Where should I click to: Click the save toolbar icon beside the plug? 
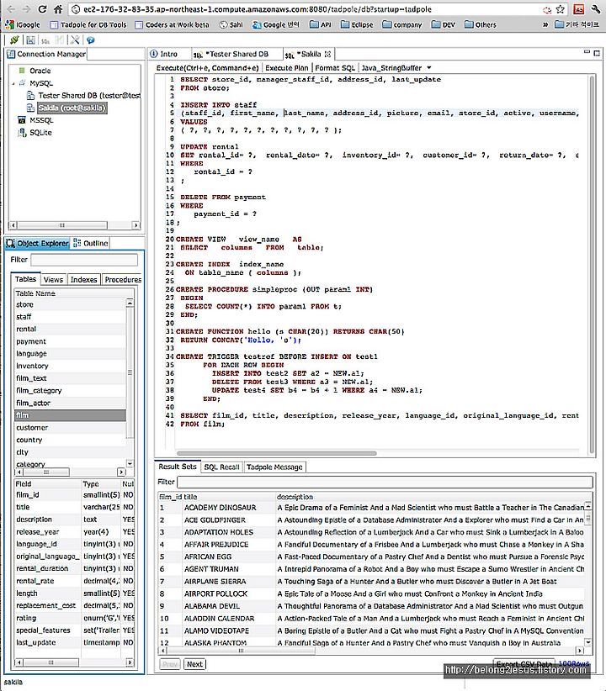click(x=30, y=40)
